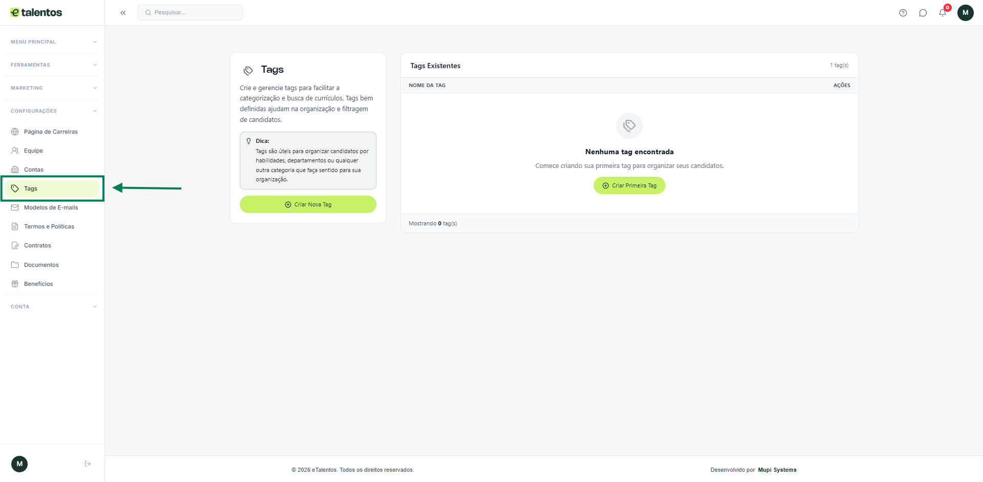Click the eTalentos logo
Screen dimensions: 983x482
coord(36,12)
